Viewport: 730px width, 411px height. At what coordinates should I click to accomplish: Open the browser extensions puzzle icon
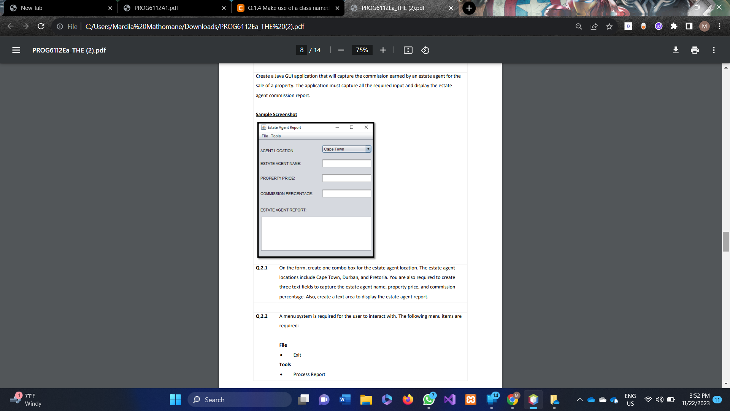point(674,26)
